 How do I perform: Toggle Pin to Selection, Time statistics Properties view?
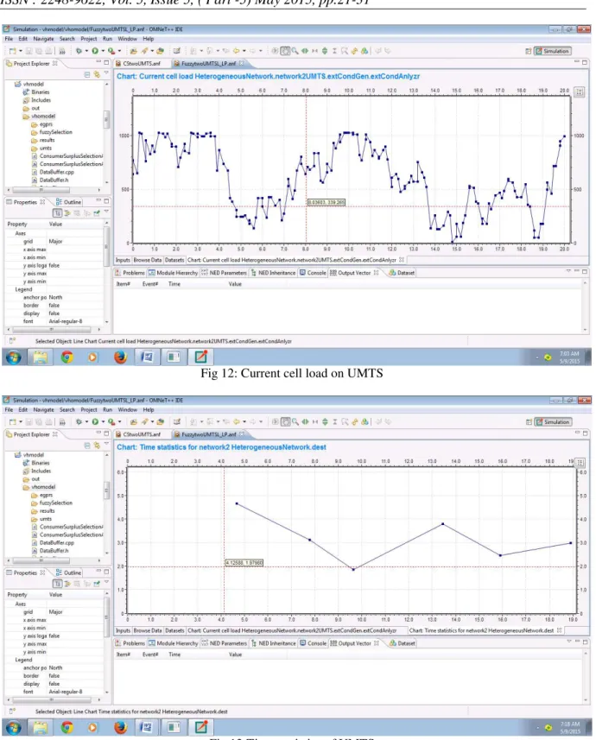point(97,584)
